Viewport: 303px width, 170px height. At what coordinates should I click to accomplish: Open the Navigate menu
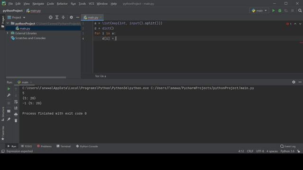(x=38, y=4)
